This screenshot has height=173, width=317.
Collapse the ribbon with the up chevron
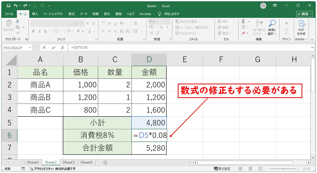click(312, 39)
